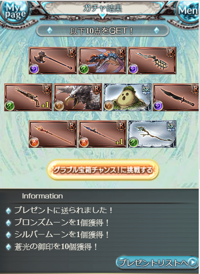Click グラブル宝箱チャンス!に挑戦する button

click(x=103, y=170)
